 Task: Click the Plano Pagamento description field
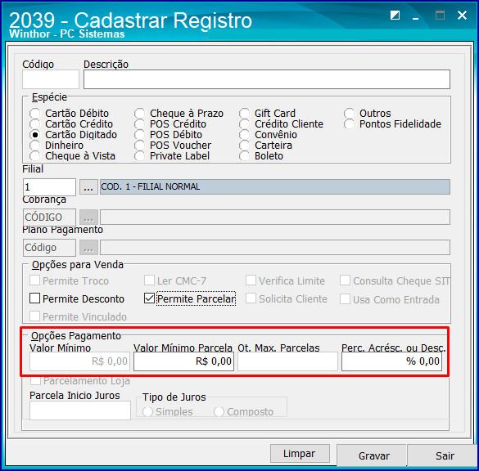tap(275, 248)
